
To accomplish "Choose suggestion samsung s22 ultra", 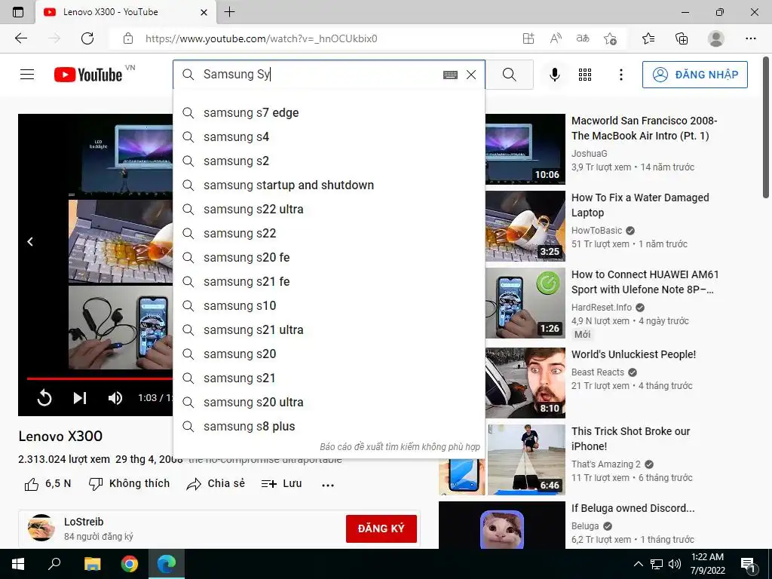I will [x=329, y=210].
